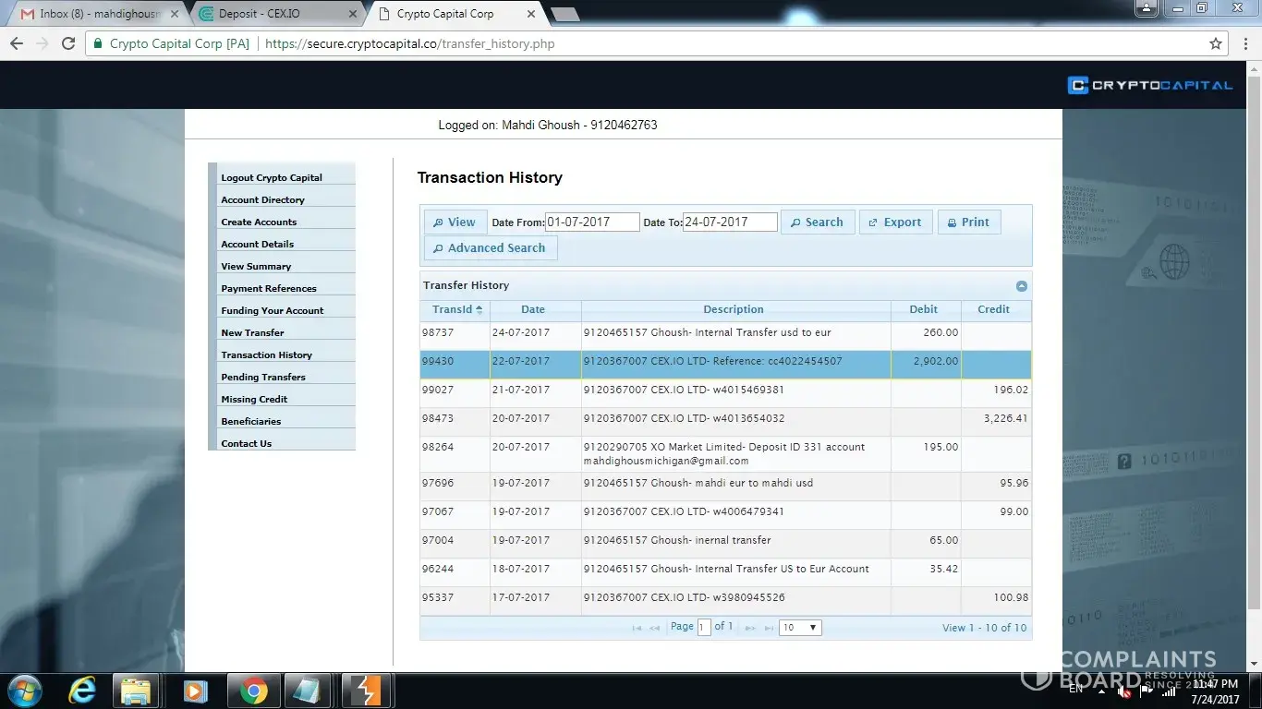
Task: Collapse the Transfer History panel
Action: pos(1022,286)
